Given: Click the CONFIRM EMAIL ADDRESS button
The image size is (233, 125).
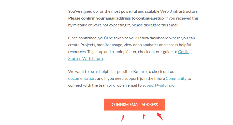Looking at the screenshot, I should coord(134,104).
